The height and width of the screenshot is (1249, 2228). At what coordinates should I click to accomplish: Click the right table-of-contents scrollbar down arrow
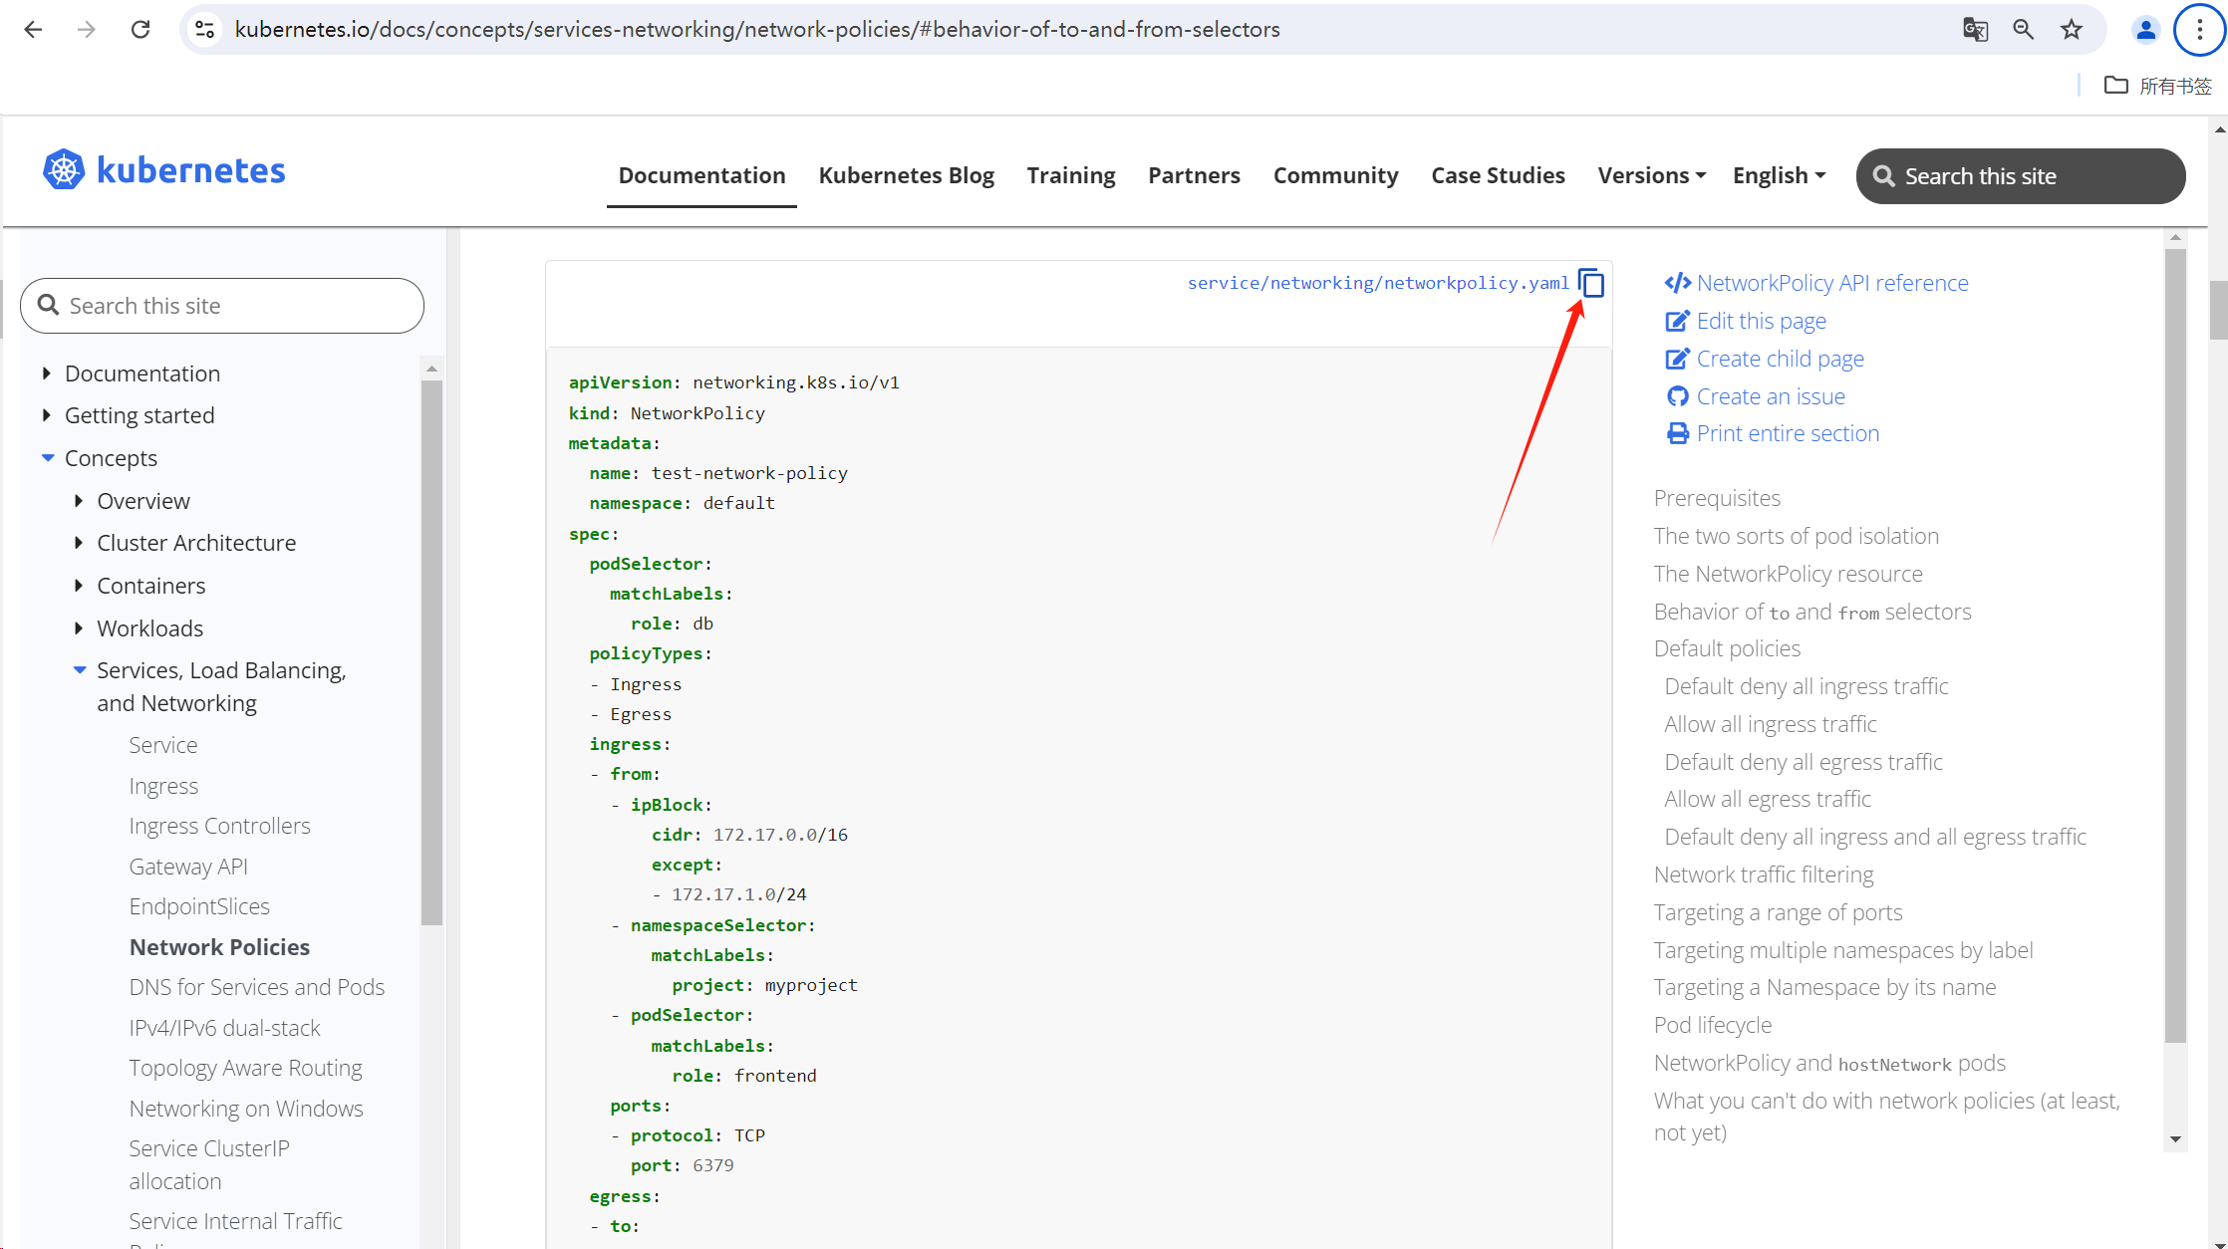(x=2175, y=1138)
